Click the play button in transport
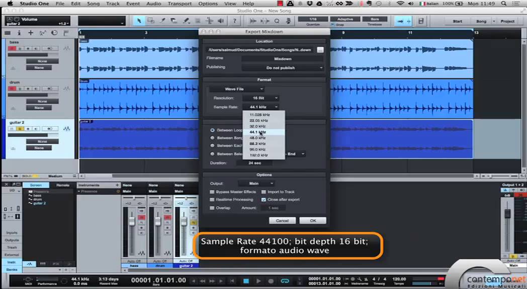This screenshot has height=289, width=527. pyautogui.click(x=258, y=281)
